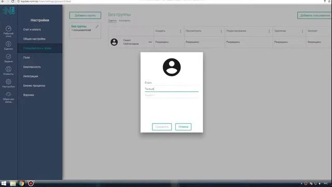The height and width of the screenshot is (187, 332).
Task: Open the Редактирование column options dots
Action: click(x=269, y=31)
